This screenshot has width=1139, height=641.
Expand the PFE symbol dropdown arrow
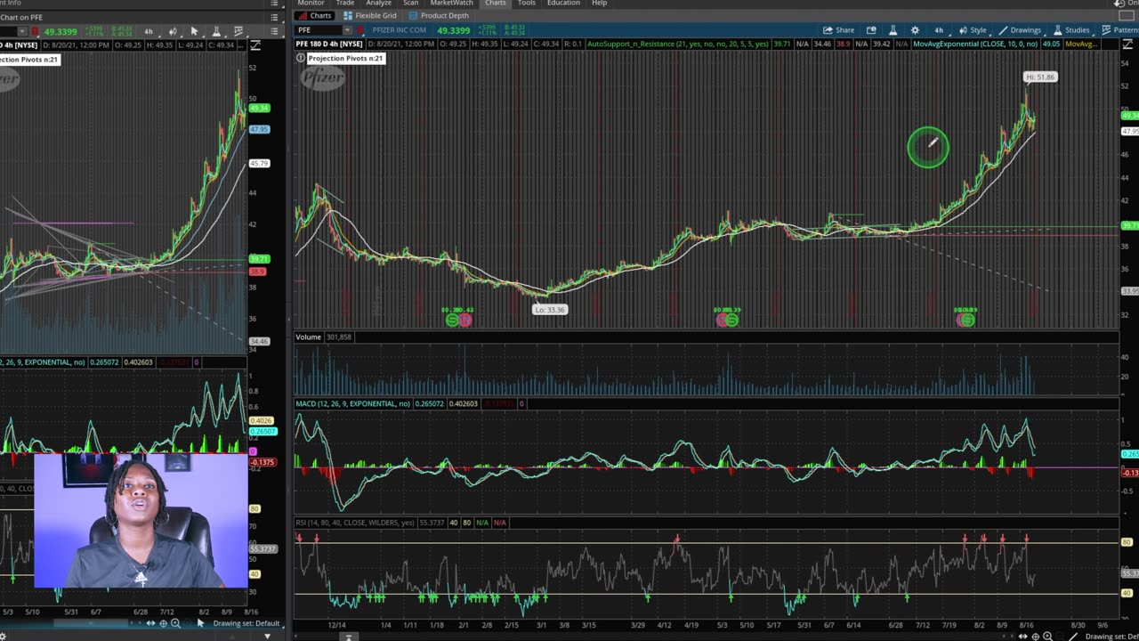[x=349, y=30]
